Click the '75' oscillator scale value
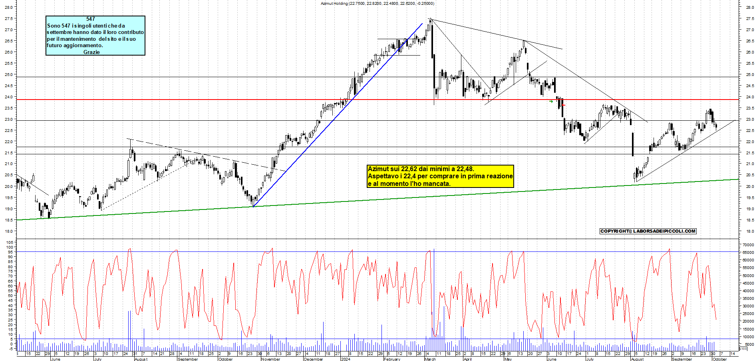The height and width of the screenshot is (361, 755). point(11,271)
